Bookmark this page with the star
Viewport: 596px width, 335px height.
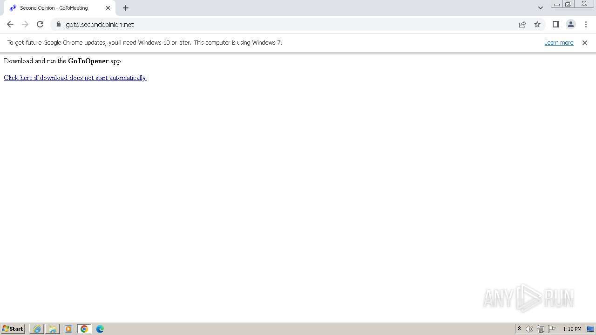537,24
